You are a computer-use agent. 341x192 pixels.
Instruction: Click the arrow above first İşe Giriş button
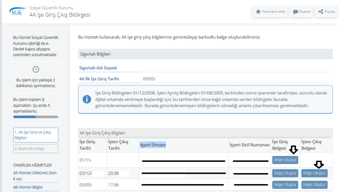tap(293, 150)
